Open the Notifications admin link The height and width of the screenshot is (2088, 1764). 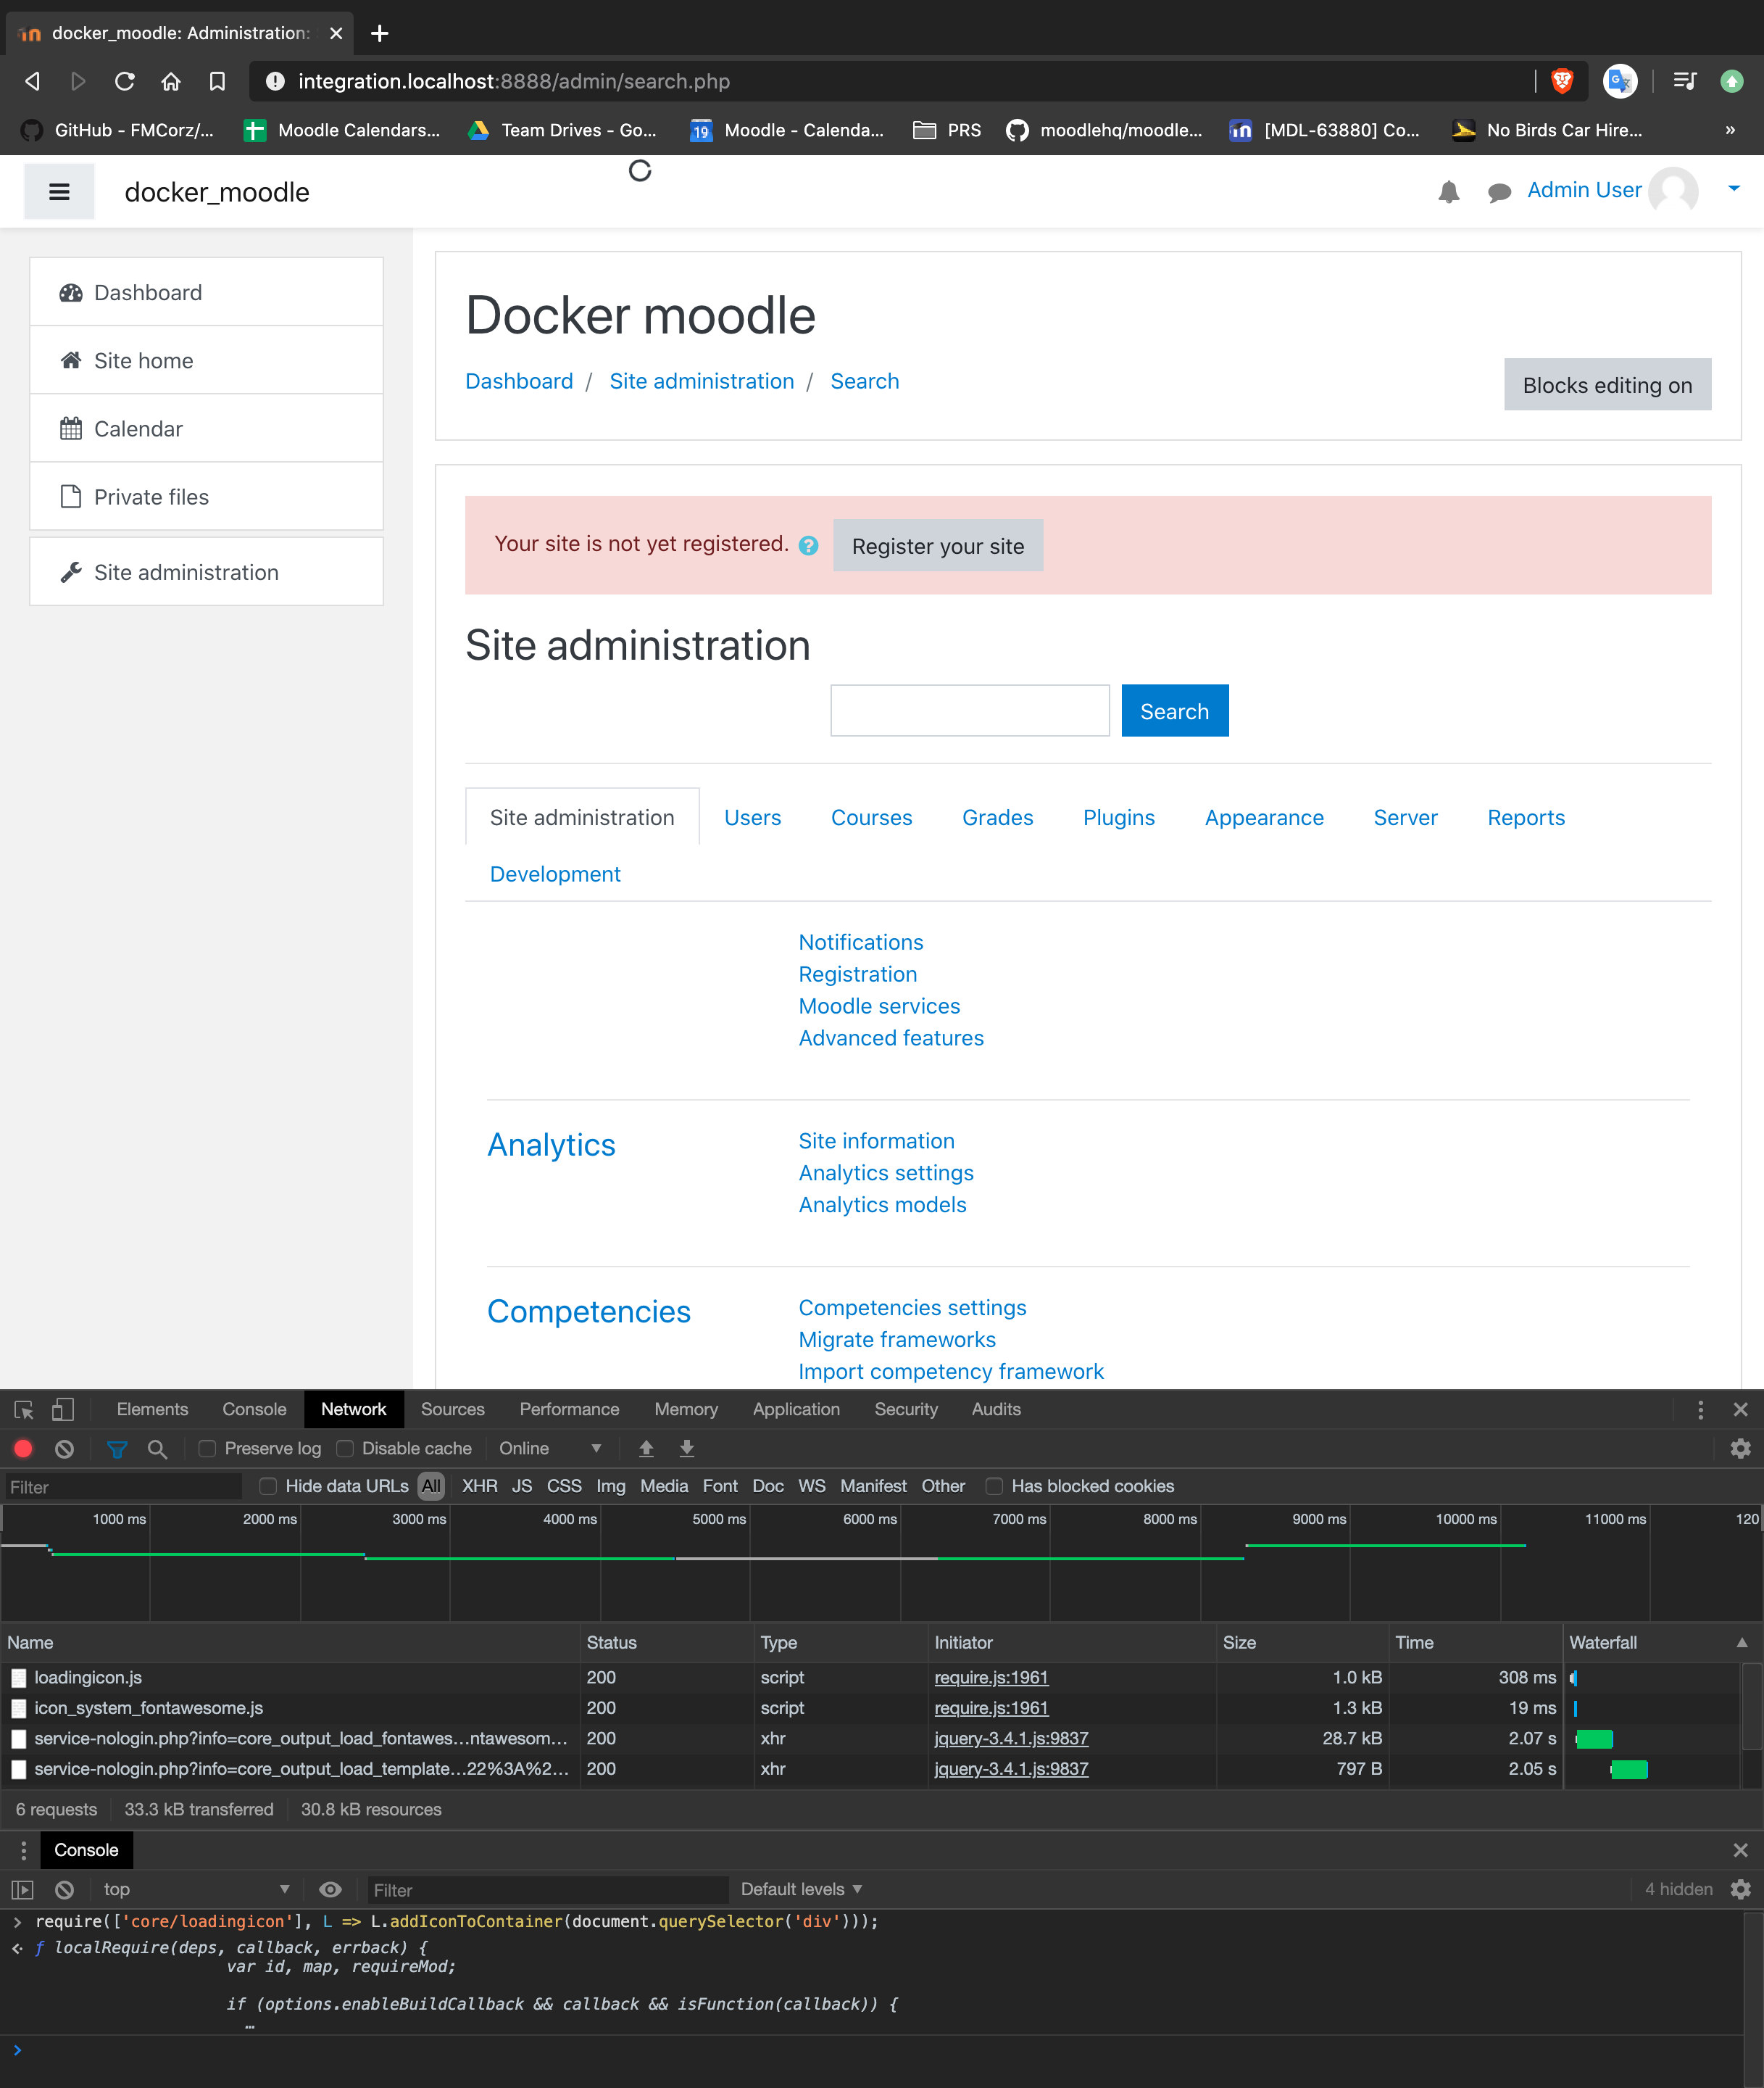click(860, 942)
